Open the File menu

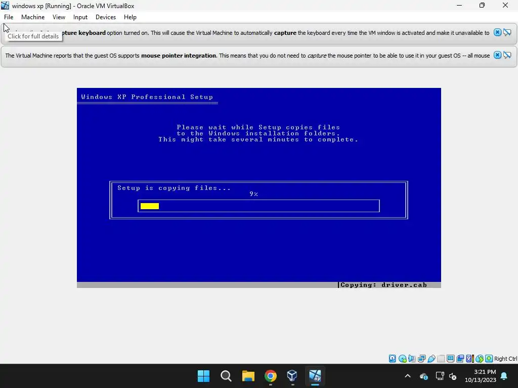pyautogui.click(x=9, y=17)
